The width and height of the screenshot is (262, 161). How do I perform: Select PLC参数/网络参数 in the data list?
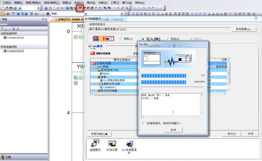(114, 80)
